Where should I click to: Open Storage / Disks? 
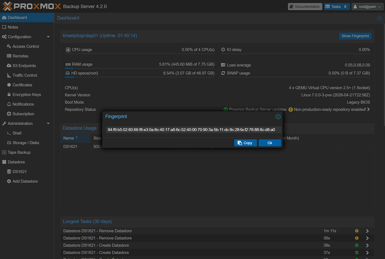point(27,143)
